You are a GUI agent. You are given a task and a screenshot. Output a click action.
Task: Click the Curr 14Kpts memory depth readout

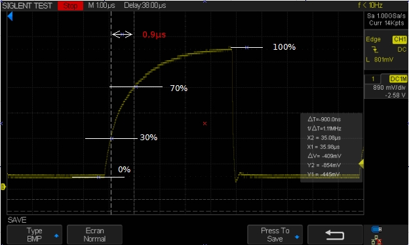pyautogui.click(x=387, y=23)
